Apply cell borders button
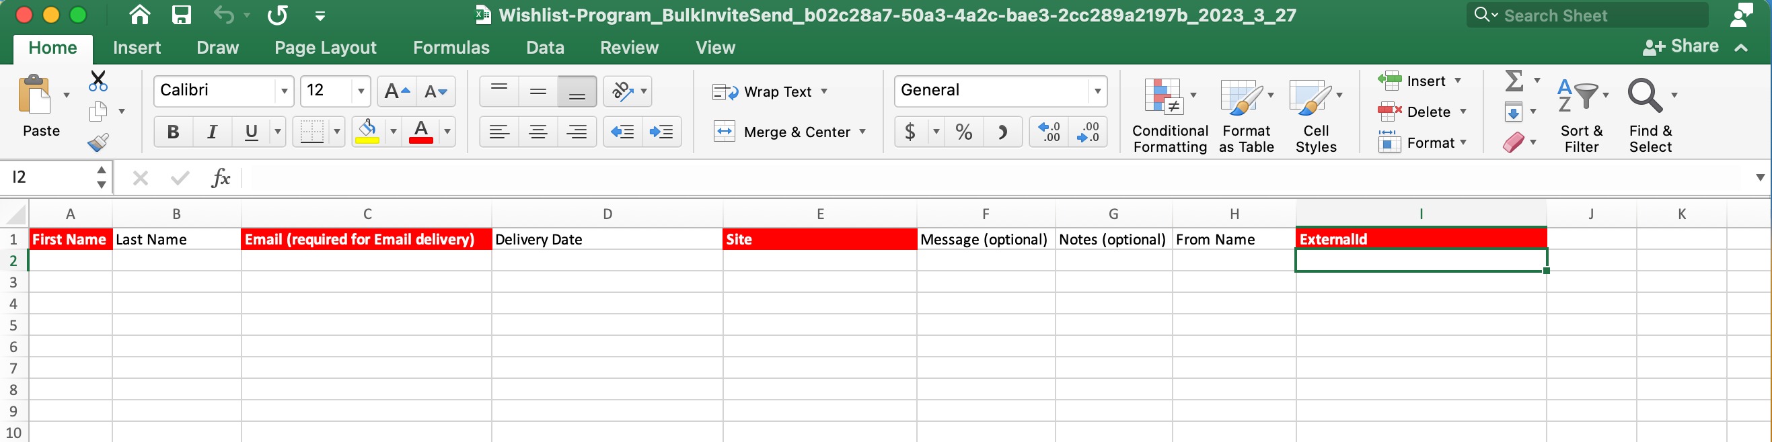This screenshot has height=442, width=1772. tap(311, 132)
